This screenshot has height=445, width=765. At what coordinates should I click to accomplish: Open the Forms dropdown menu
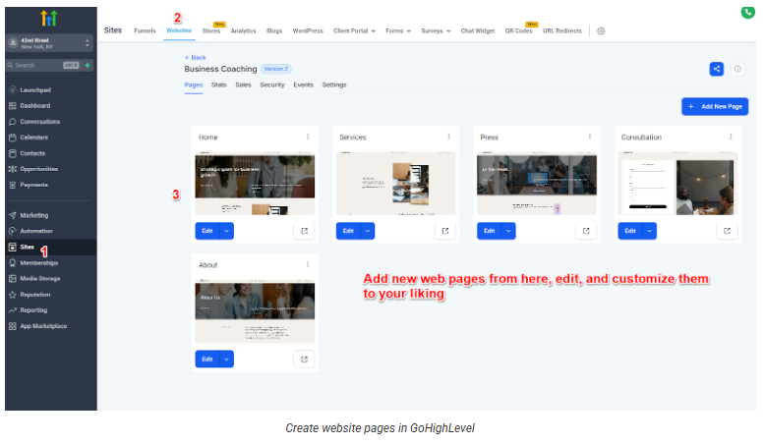tap(398, 31)
